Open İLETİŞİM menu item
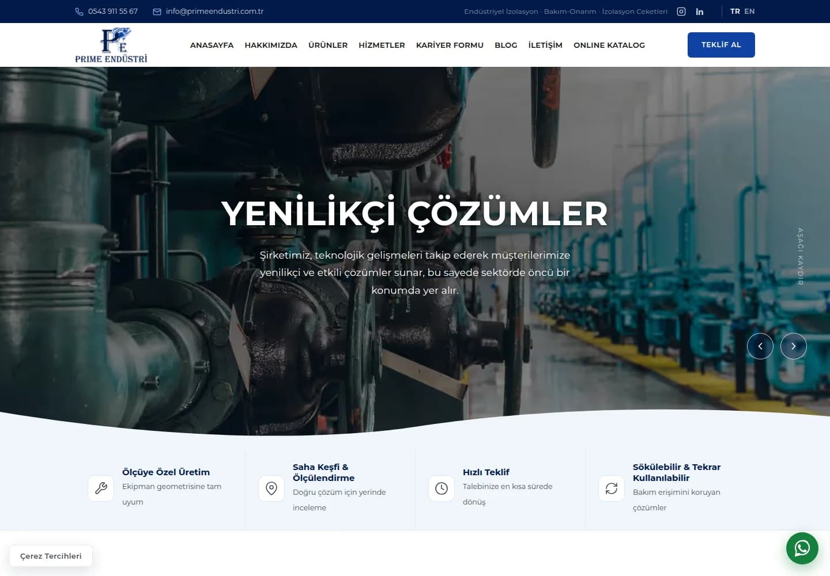This screenshot has height=576, width=830. (545, 45)
